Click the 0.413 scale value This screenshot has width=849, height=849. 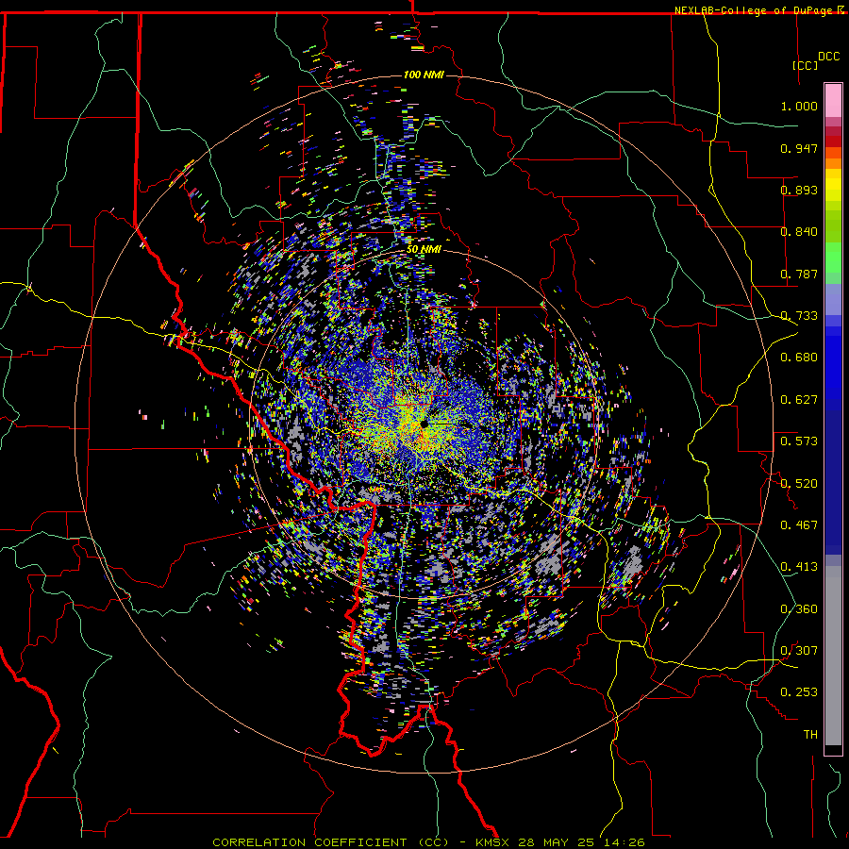coord(799,567)
